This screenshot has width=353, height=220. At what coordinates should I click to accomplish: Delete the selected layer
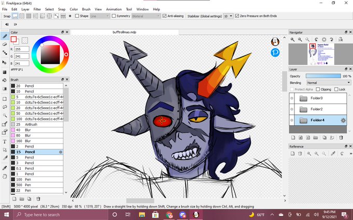click(341, 138)
